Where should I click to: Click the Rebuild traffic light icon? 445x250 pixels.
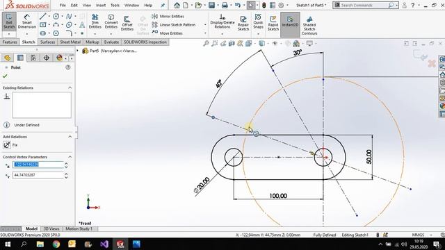(264, 5)
